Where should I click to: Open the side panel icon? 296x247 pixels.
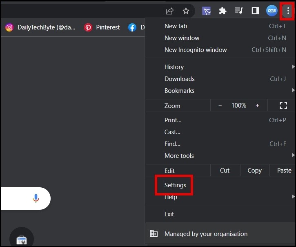[255, 11]
